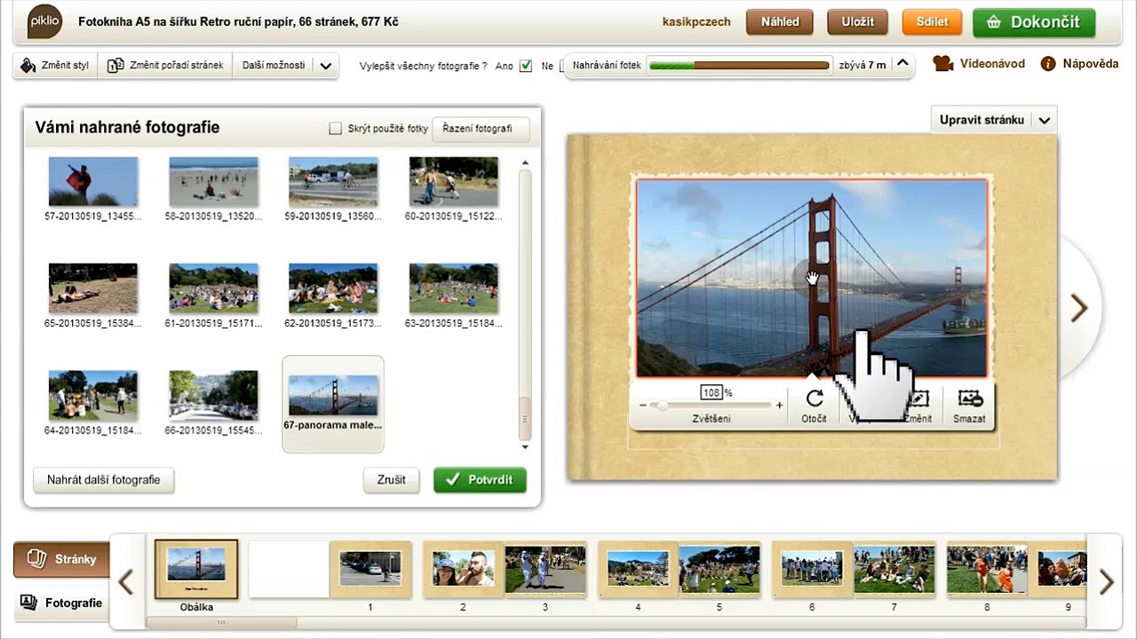This screenshot has width=1137, height=639.
Task: Click the zoom-in plus icon
Action: point(780,406)
